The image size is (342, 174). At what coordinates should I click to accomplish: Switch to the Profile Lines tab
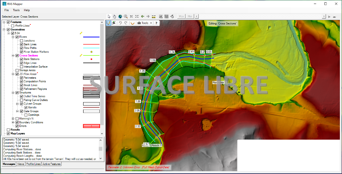[x=33, y=164]
